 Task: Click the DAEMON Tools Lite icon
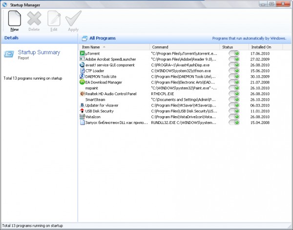pyautogui.click(x=82, y=76)
